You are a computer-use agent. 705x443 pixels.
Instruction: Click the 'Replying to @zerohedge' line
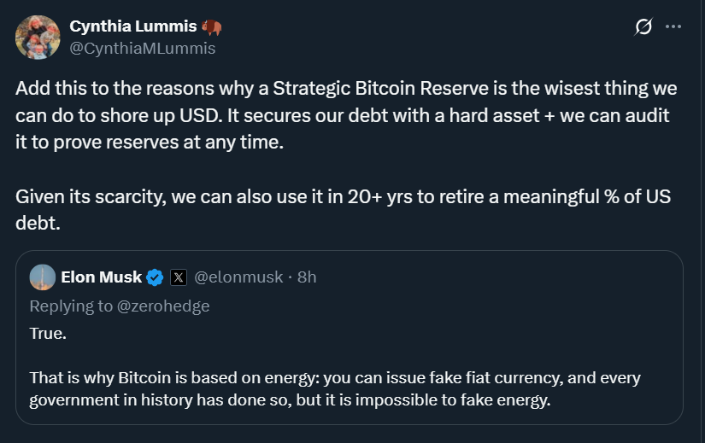(120, 306)
